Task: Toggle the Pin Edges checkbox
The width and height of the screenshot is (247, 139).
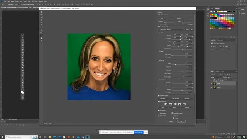Action: tap(187, 24)
